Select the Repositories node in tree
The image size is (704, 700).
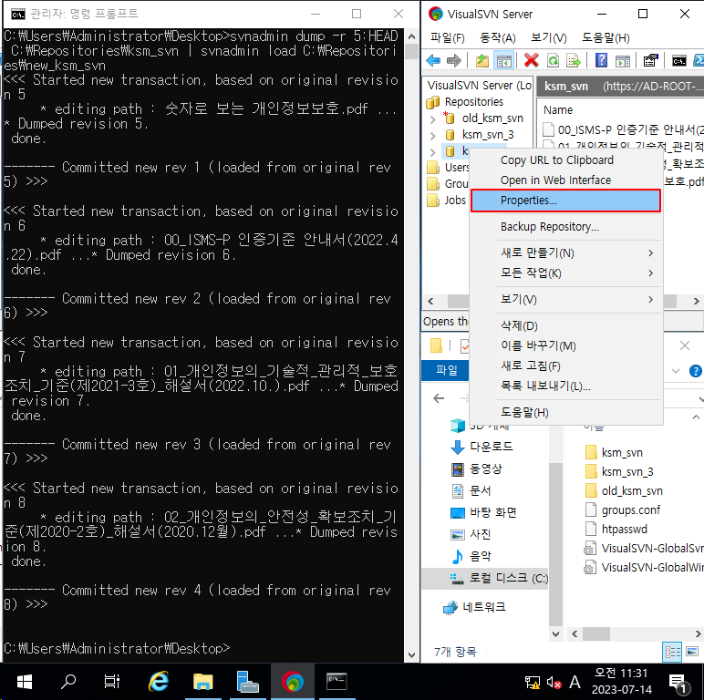pos(474,102)
